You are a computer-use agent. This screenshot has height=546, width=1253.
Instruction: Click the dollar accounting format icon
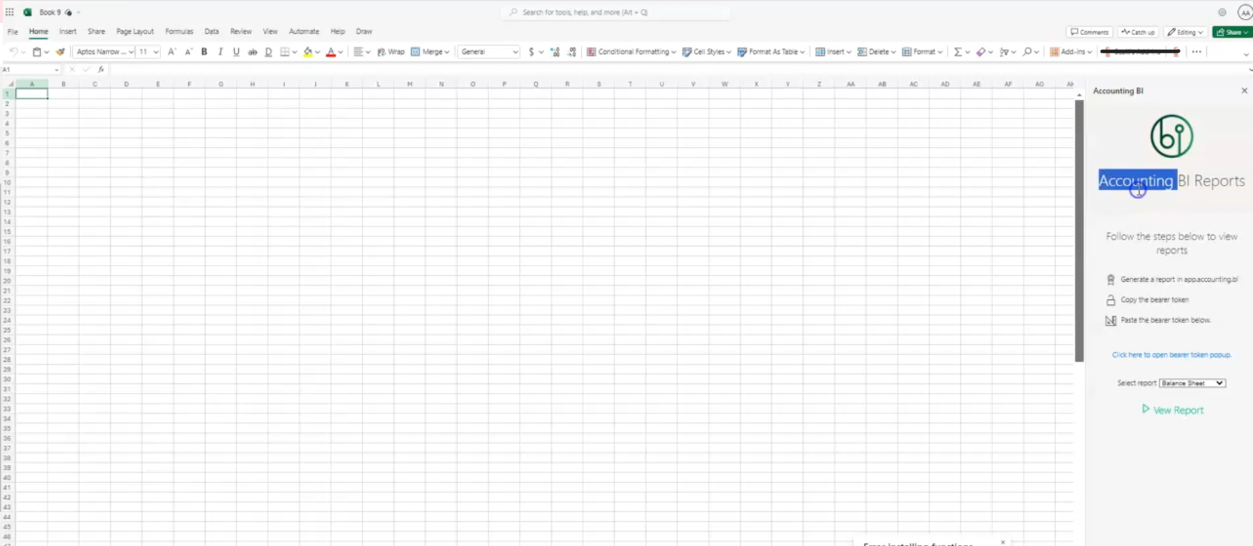tap(531, 52)
